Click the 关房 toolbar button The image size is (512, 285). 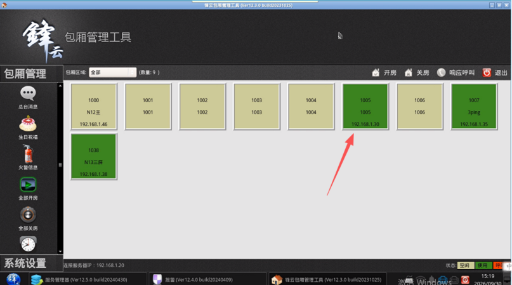coord(417,72)
